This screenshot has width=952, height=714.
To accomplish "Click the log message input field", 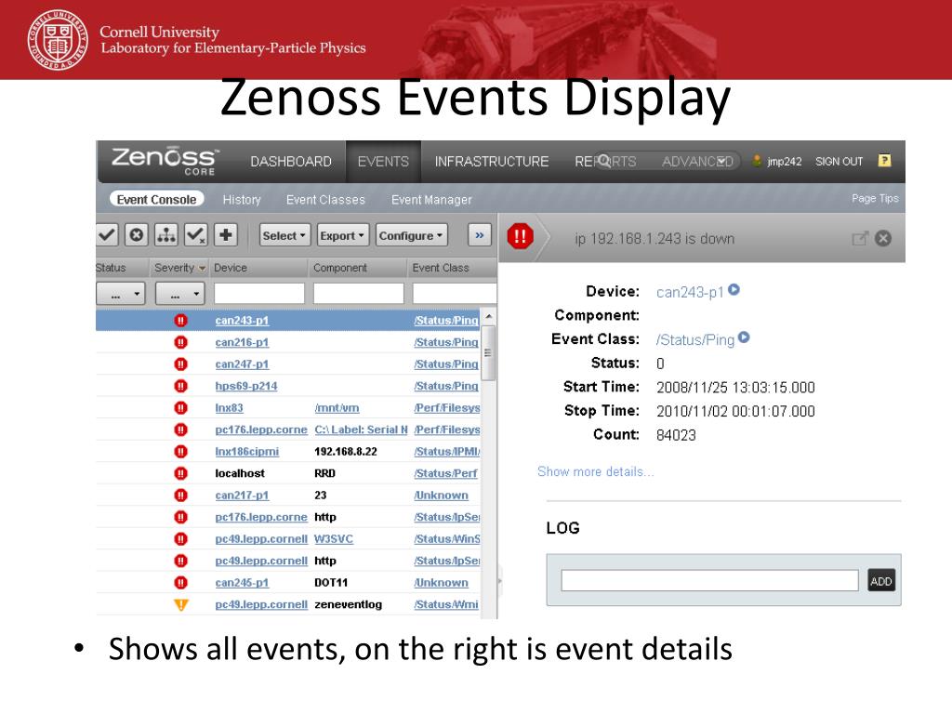I will [709, 580].
